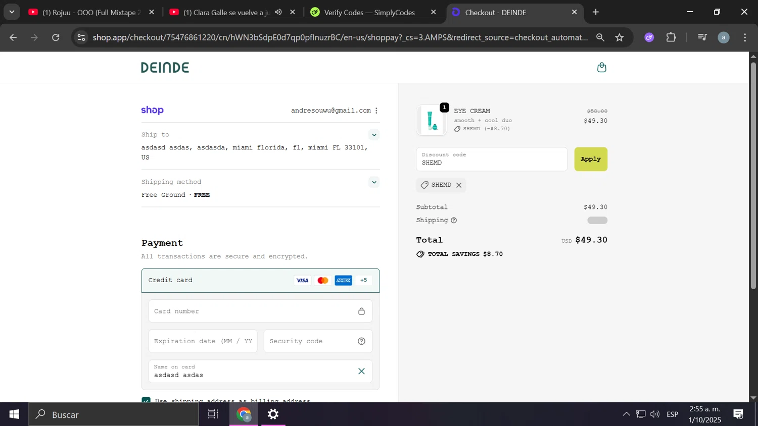Open Settings from the taskbar
The image size is (758, 426).
point(273,414)
